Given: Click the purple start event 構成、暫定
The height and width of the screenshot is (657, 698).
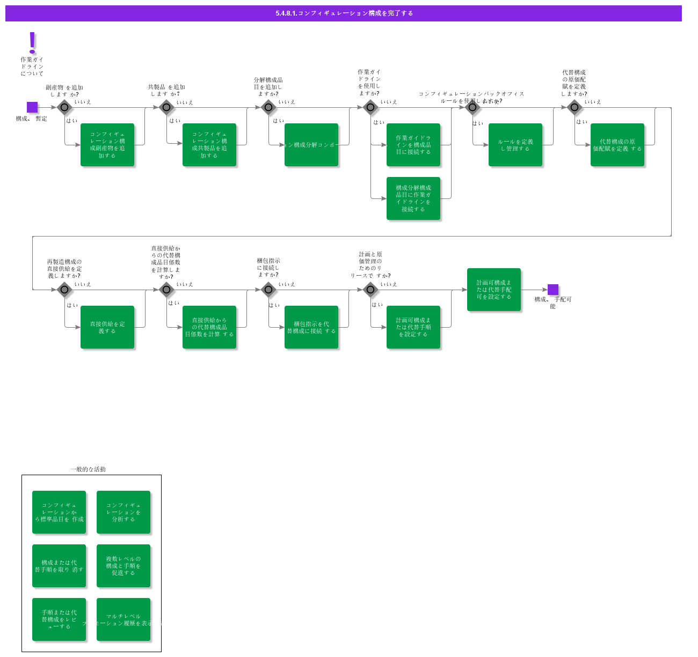Looking at the screenshot, I should [x=32, y=107].
